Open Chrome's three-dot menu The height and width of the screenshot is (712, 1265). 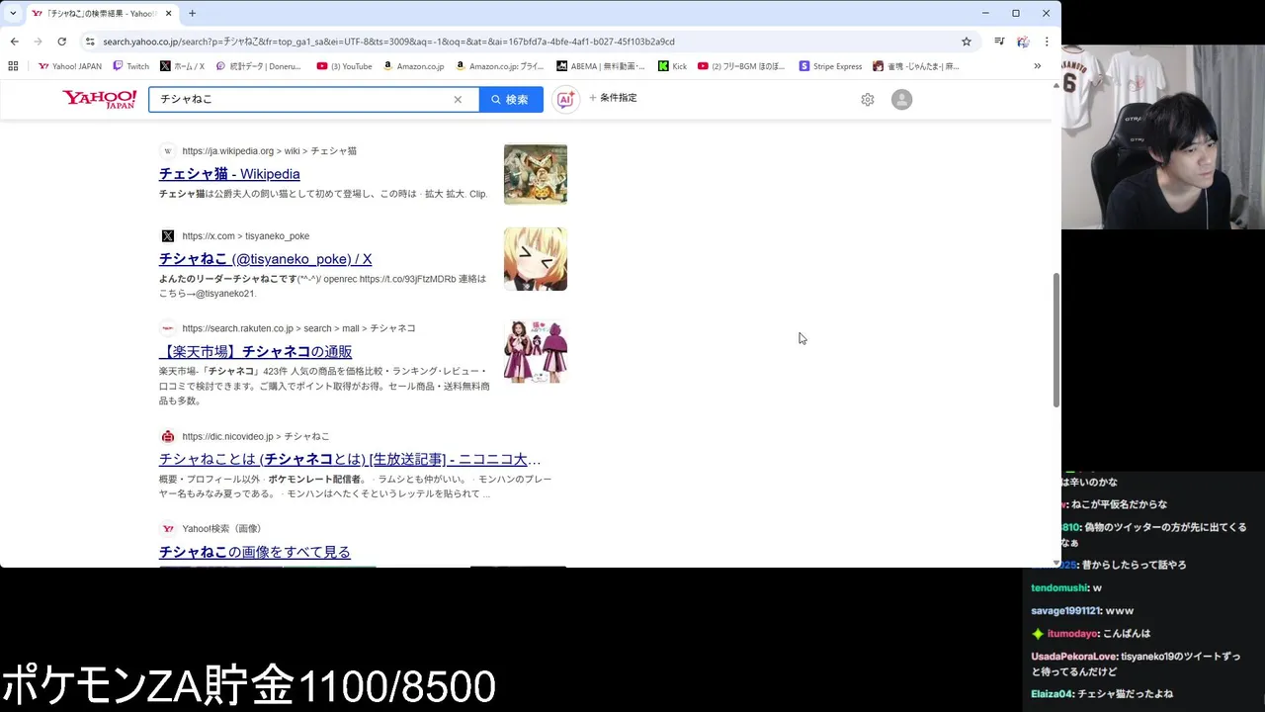pos(1047,42)
